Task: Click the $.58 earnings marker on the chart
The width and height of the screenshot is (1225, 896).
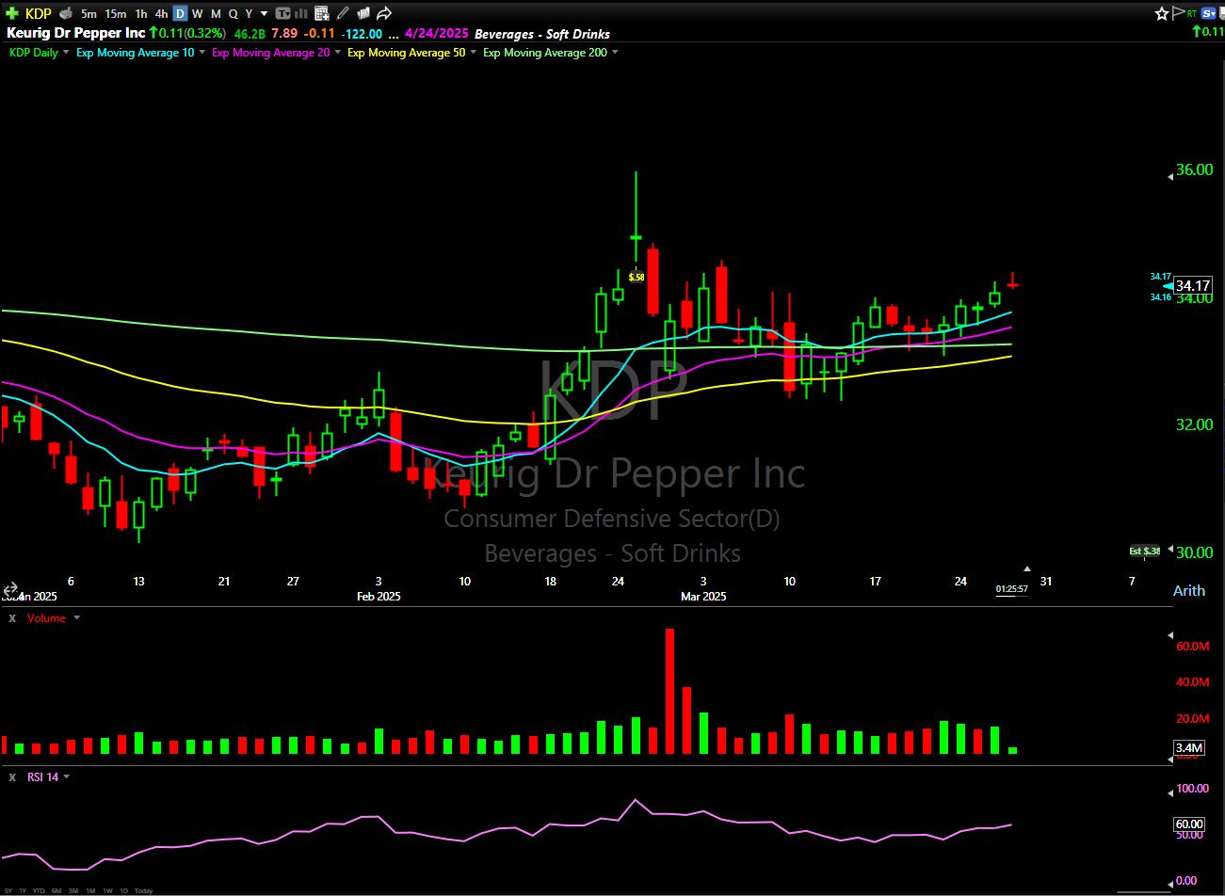Action: [x=637, y=277]
